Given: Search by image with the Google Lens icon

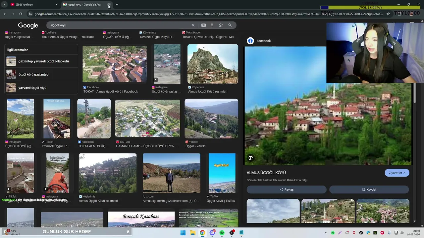Looking at the screenshot, I should pos(221,25).
